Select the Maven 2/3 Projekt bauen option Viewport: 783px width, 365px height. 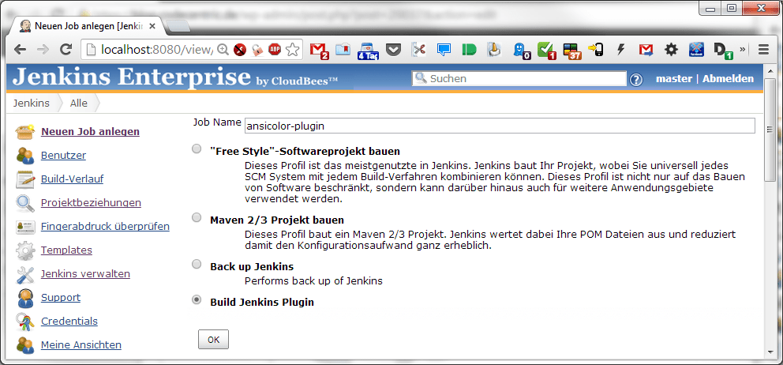[x=197, y=217]
